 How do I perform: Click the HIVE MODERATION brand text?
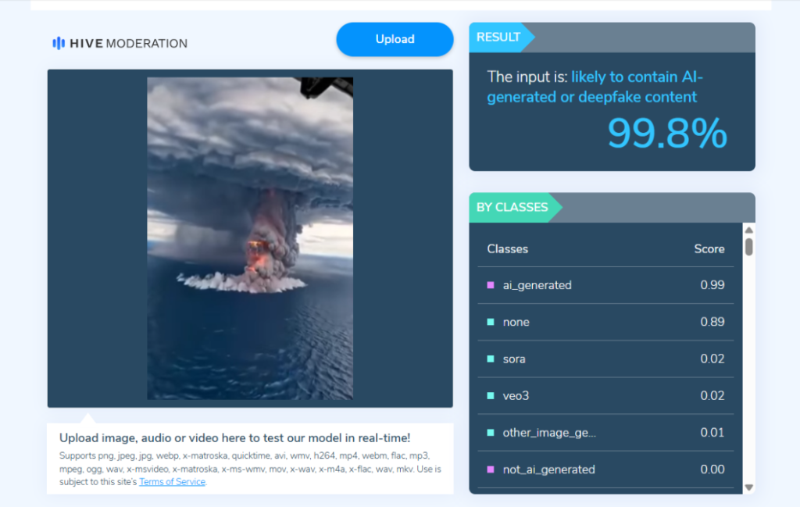[x=129, y=43]
